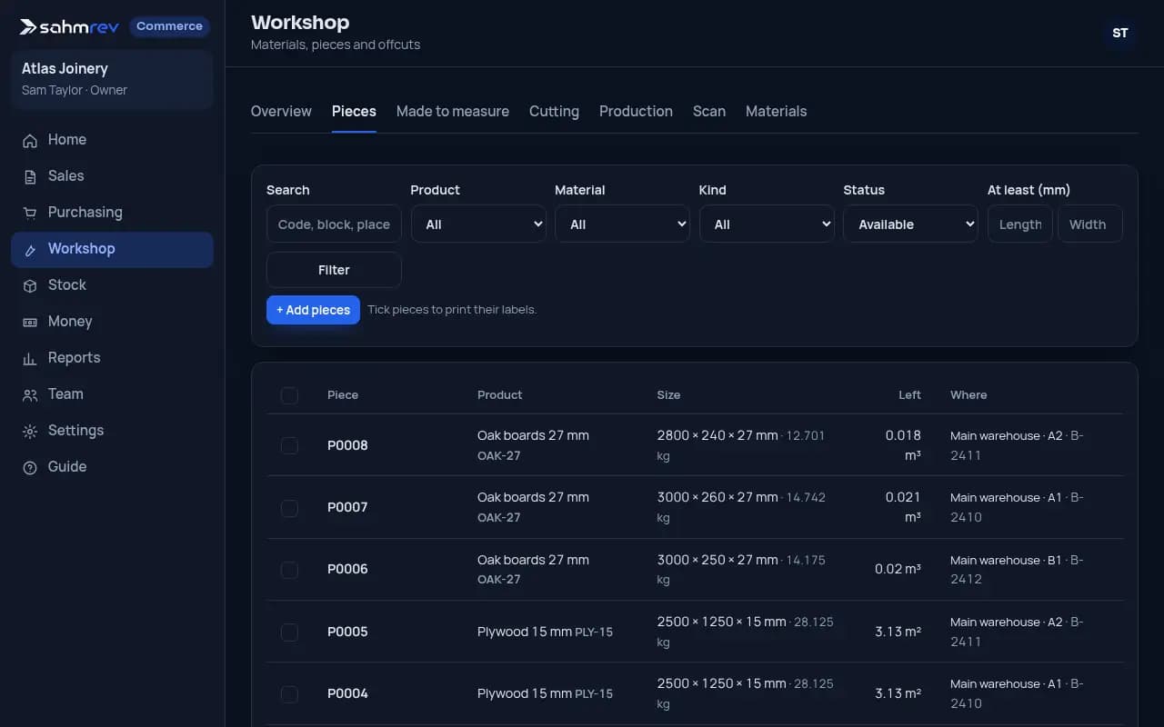The height and width of the screenshot is (727, 1164).
Task: Go to the Scan tab
Action: (x=709, y=111)
